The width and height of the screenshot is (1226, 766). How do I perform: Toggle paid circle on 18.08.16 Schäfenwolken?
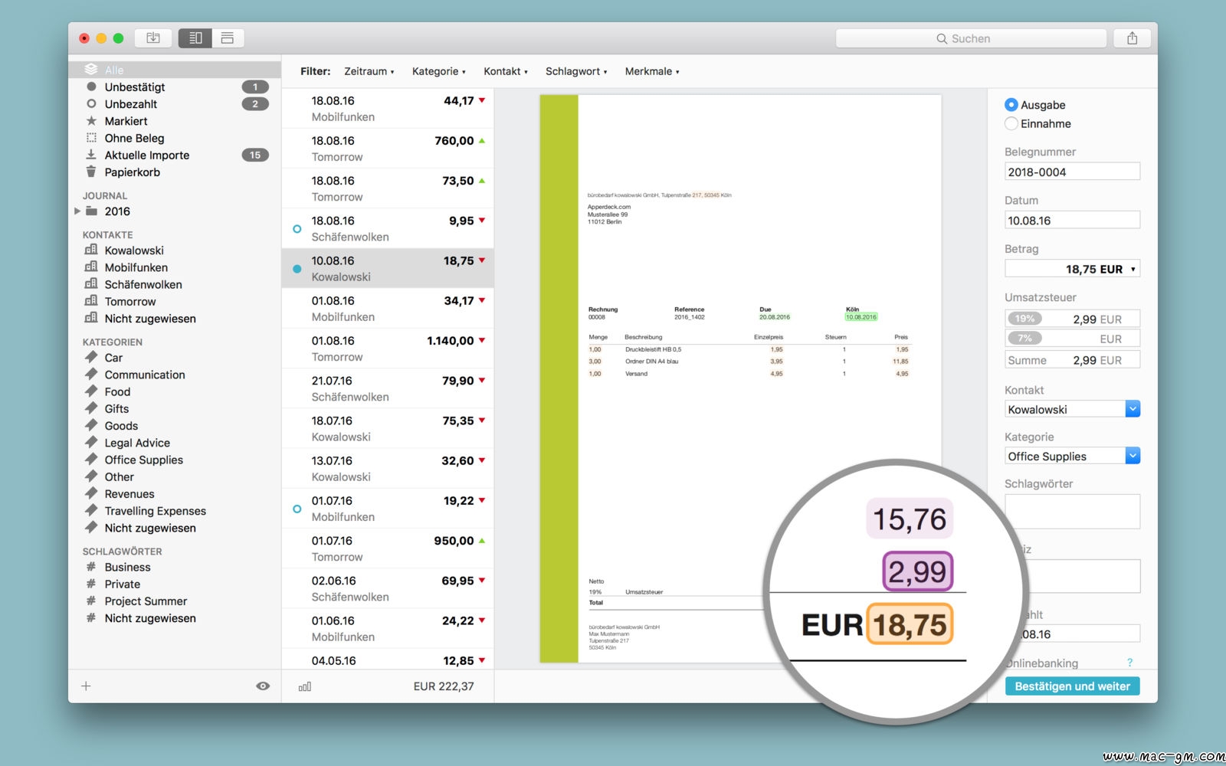[x=297, y=229]
